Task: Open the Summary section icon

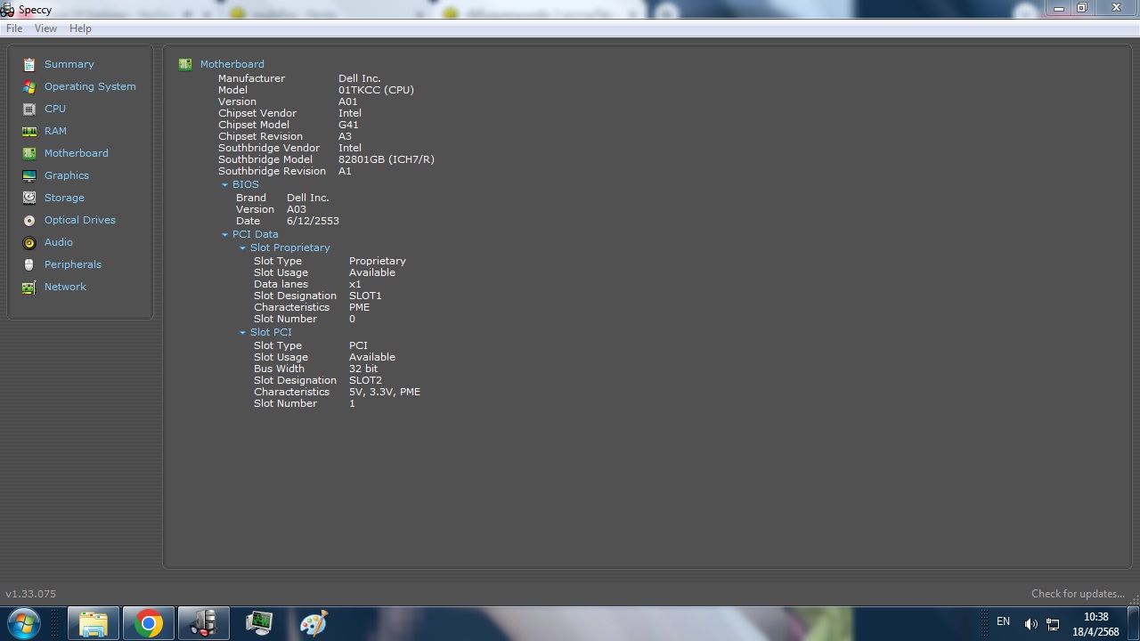Action: tap(29, 64)
